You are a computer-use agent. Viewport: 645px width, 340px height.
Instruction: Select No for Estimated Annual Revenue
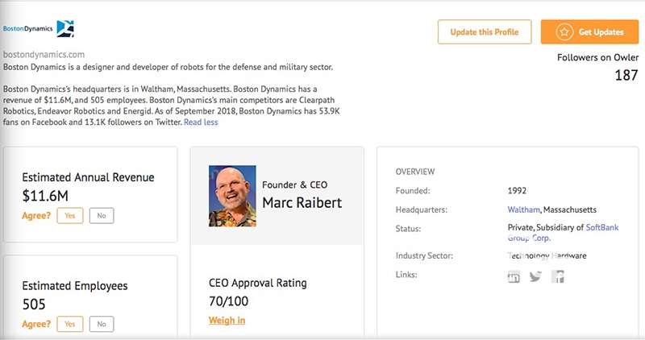pyautogui.click(x=101, y=215)
